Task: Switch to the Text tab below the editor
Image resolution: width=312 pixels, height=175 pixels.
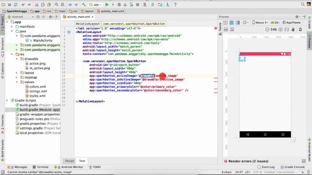Action: 82,161
